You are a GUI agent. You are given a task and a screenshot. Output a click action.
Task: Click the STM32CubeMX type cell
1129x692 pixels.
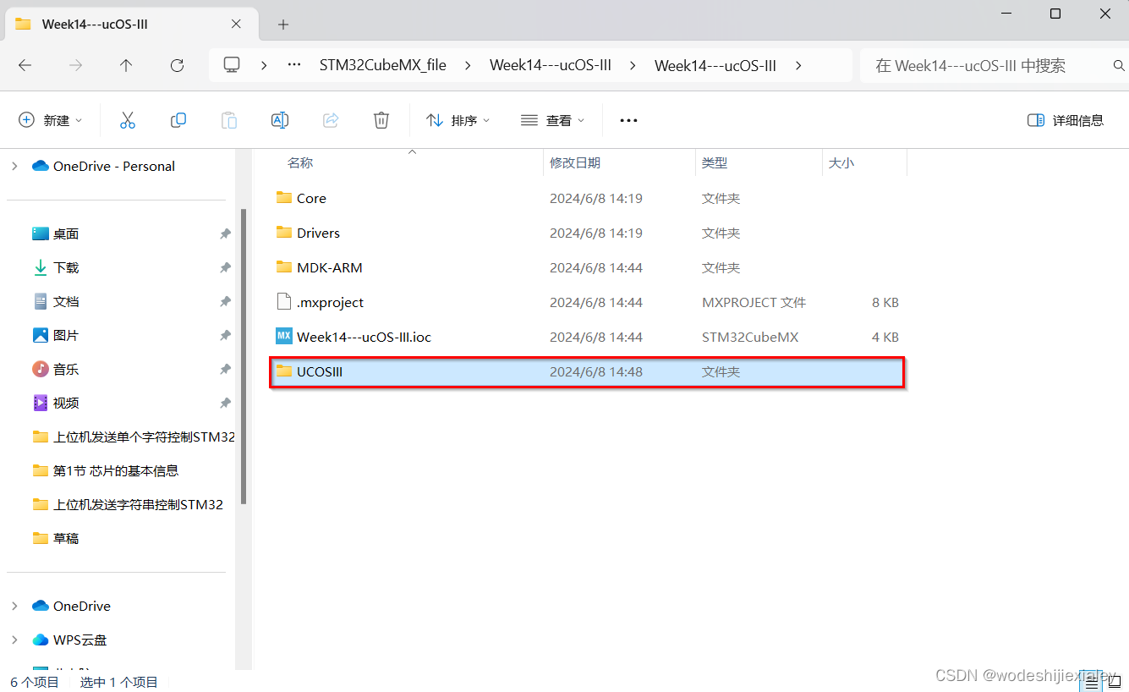click(750, 337)
